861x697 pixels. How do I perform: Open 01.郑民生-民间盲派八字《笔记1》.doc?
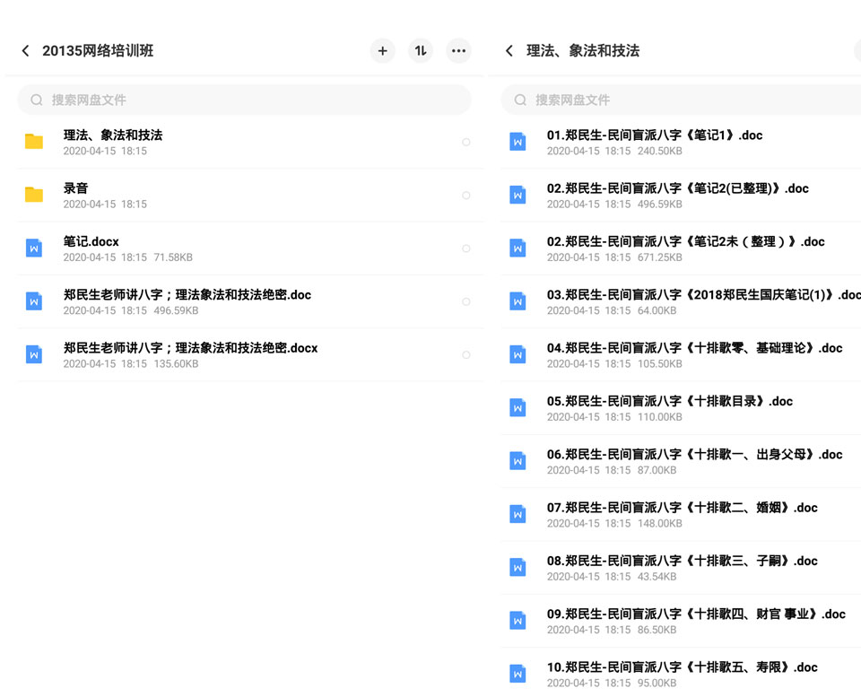[x=655, y=135]
